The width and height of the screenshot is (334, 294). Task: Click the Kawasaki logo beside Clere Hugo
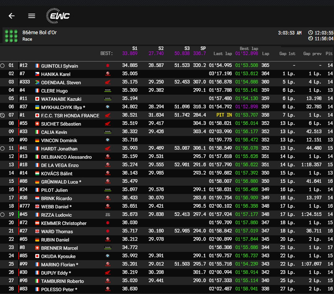(108, 91)
